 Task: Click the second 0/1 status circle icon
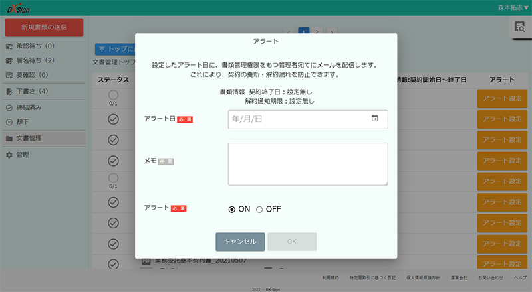tap(113, 178)
